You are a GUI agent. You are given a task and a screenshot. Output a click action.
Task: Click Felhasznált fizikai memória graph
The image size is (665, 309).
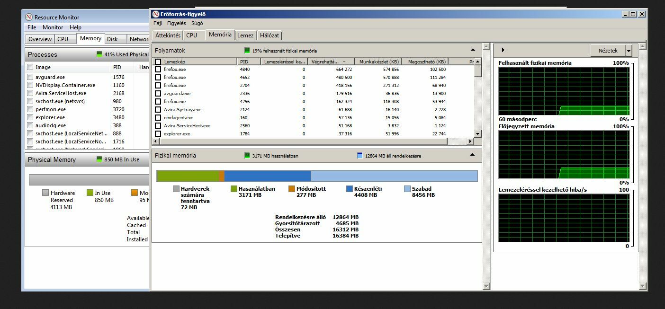tap(564, 91)
